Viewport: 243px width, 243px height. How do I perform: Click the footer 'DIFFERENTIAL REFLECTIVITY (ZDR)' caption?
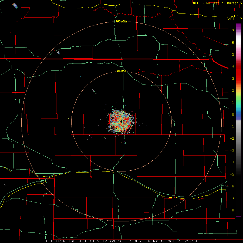[x=84, y=241]
